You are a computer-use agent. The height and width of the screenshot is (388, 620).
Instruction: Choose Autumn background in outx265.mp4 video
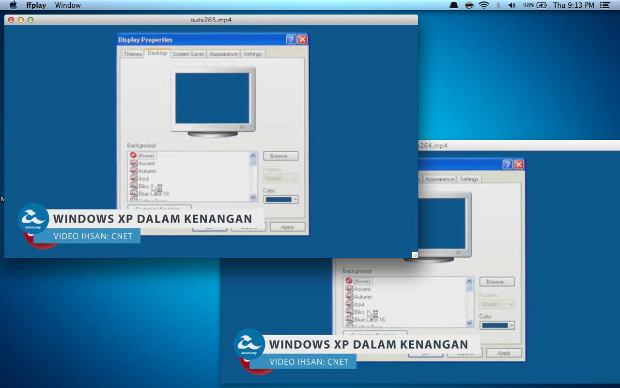[x=143, y=171]
